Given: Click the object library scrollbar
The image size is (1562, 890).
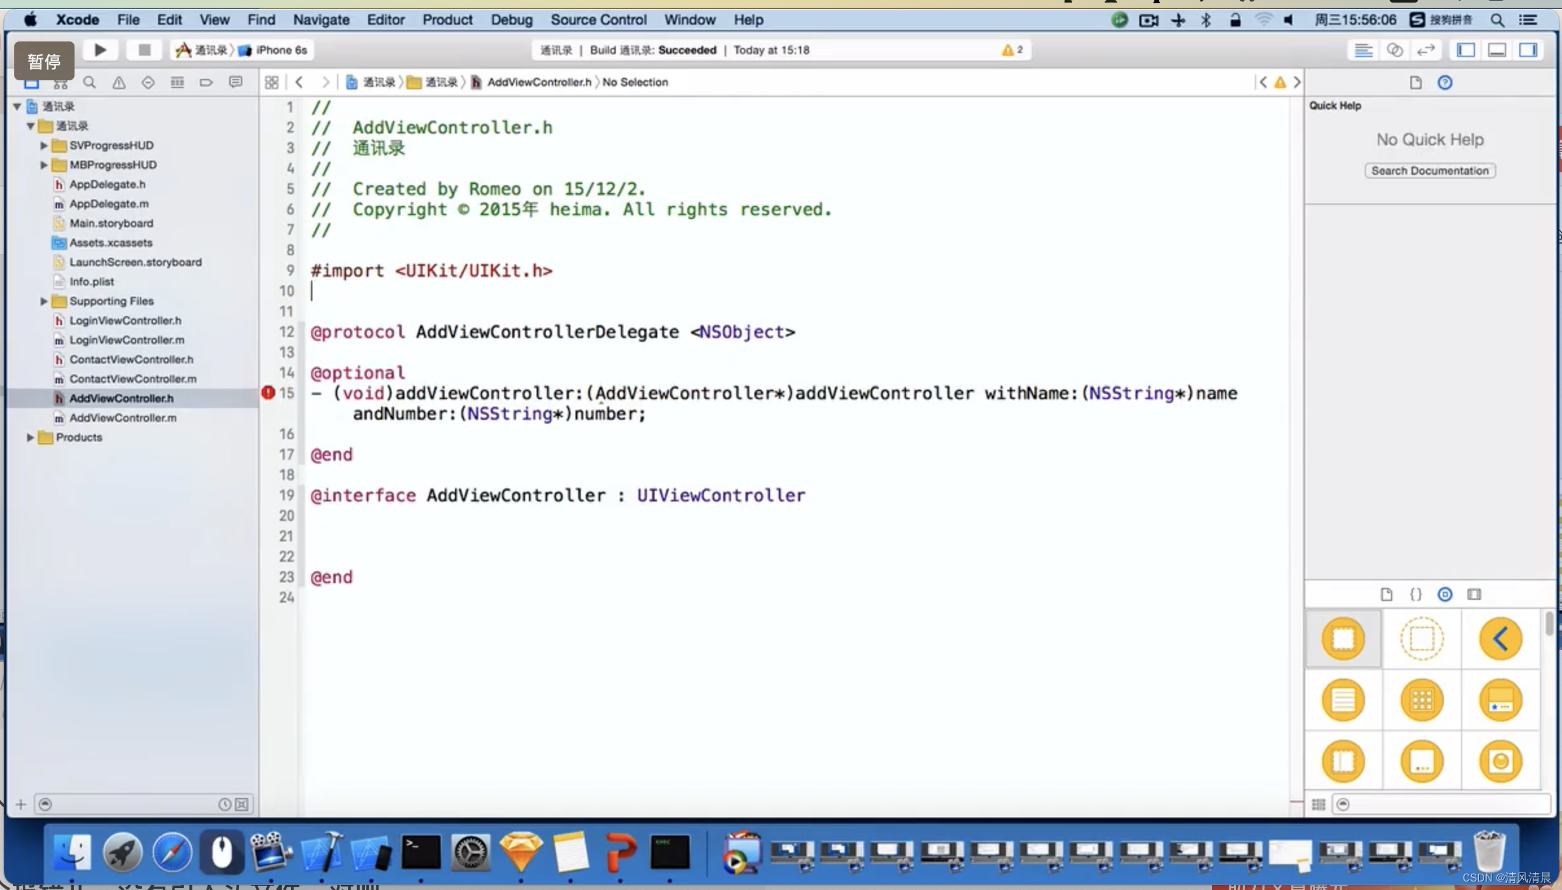Looking at the screenshot, I should tap(1549, 624).
